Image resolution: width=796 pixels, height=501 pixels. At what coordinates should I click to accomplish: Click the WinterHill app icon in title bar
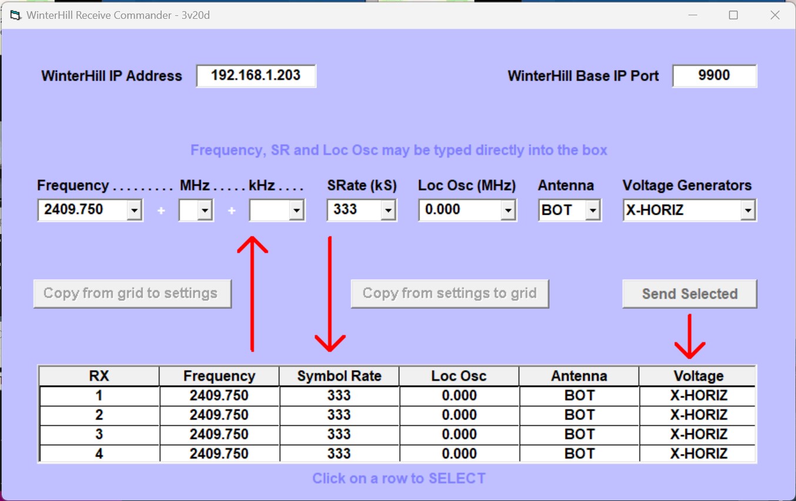point(15,15)
